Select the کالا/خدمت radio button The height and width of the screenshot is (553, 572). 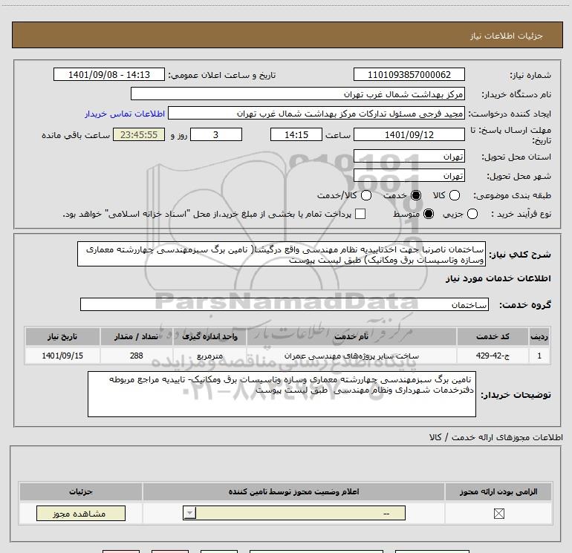click(x=366, y=195)
